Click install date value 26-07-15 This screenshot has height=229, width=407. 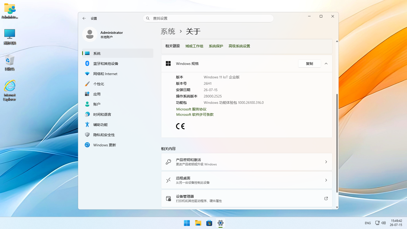(x=211, y=90)
